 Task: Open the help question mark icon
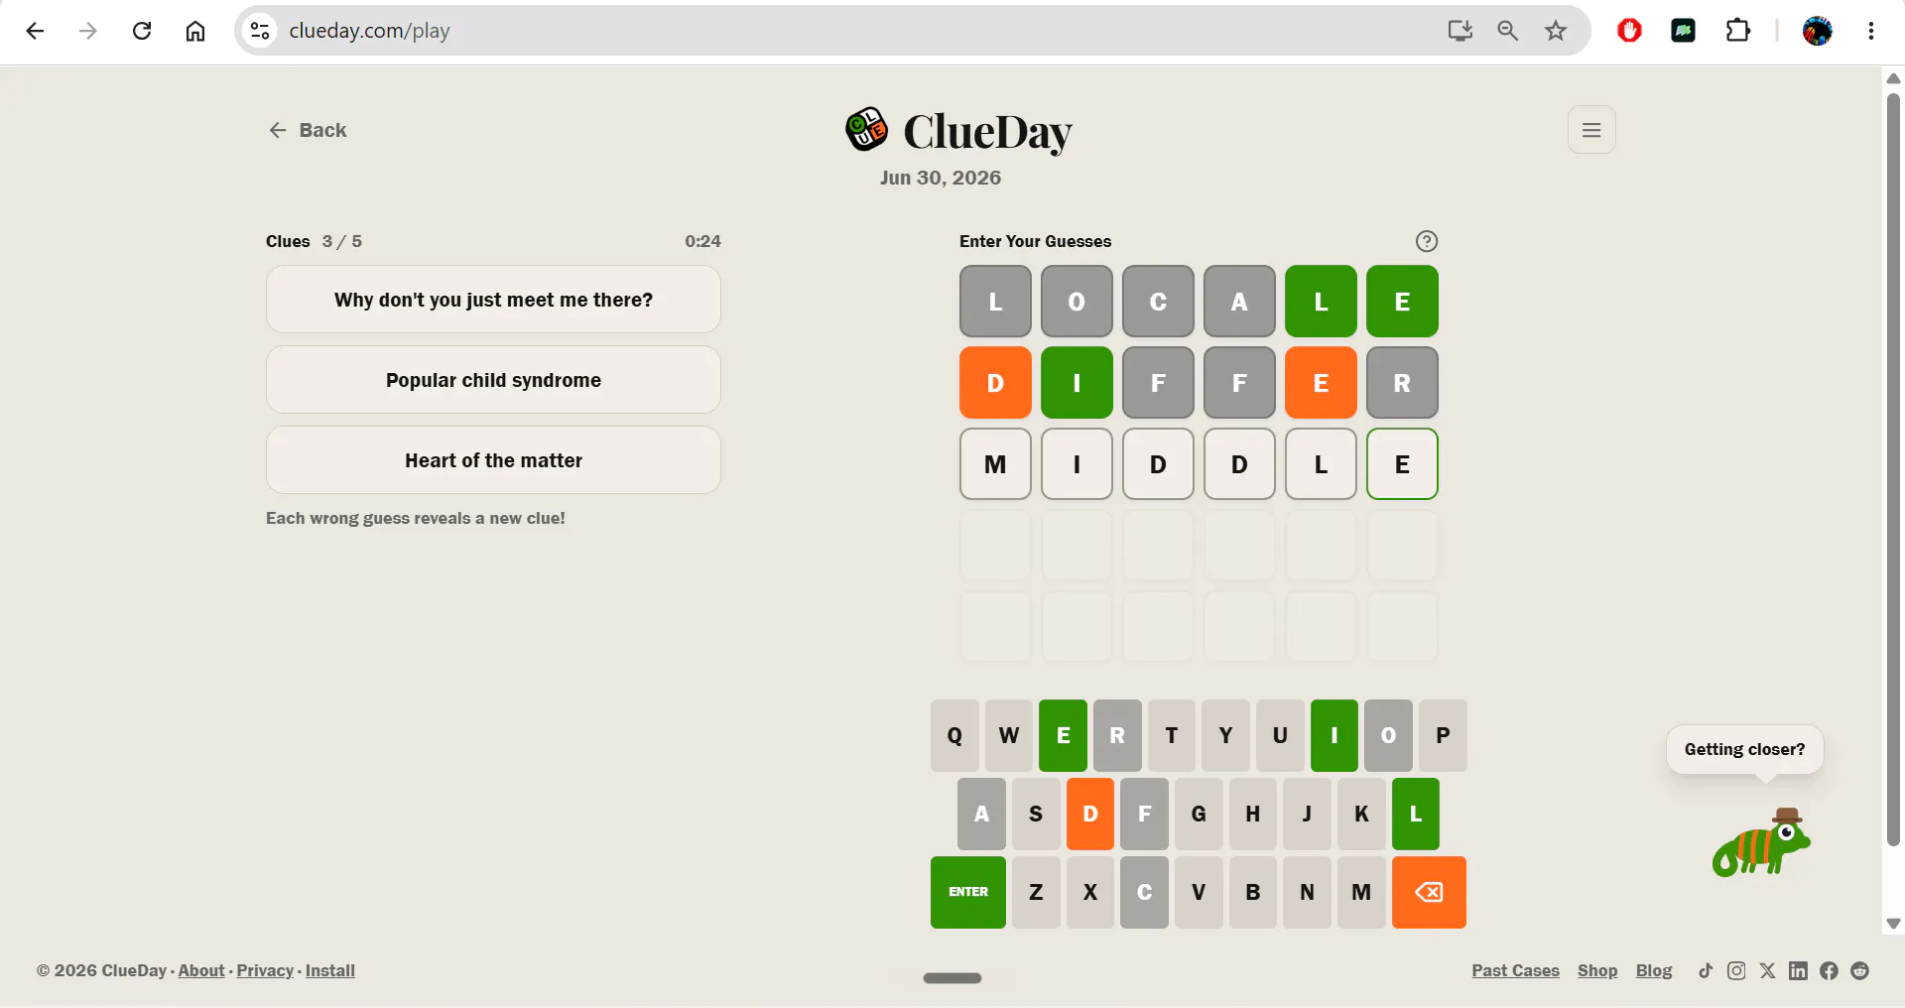click(1427, 241)
